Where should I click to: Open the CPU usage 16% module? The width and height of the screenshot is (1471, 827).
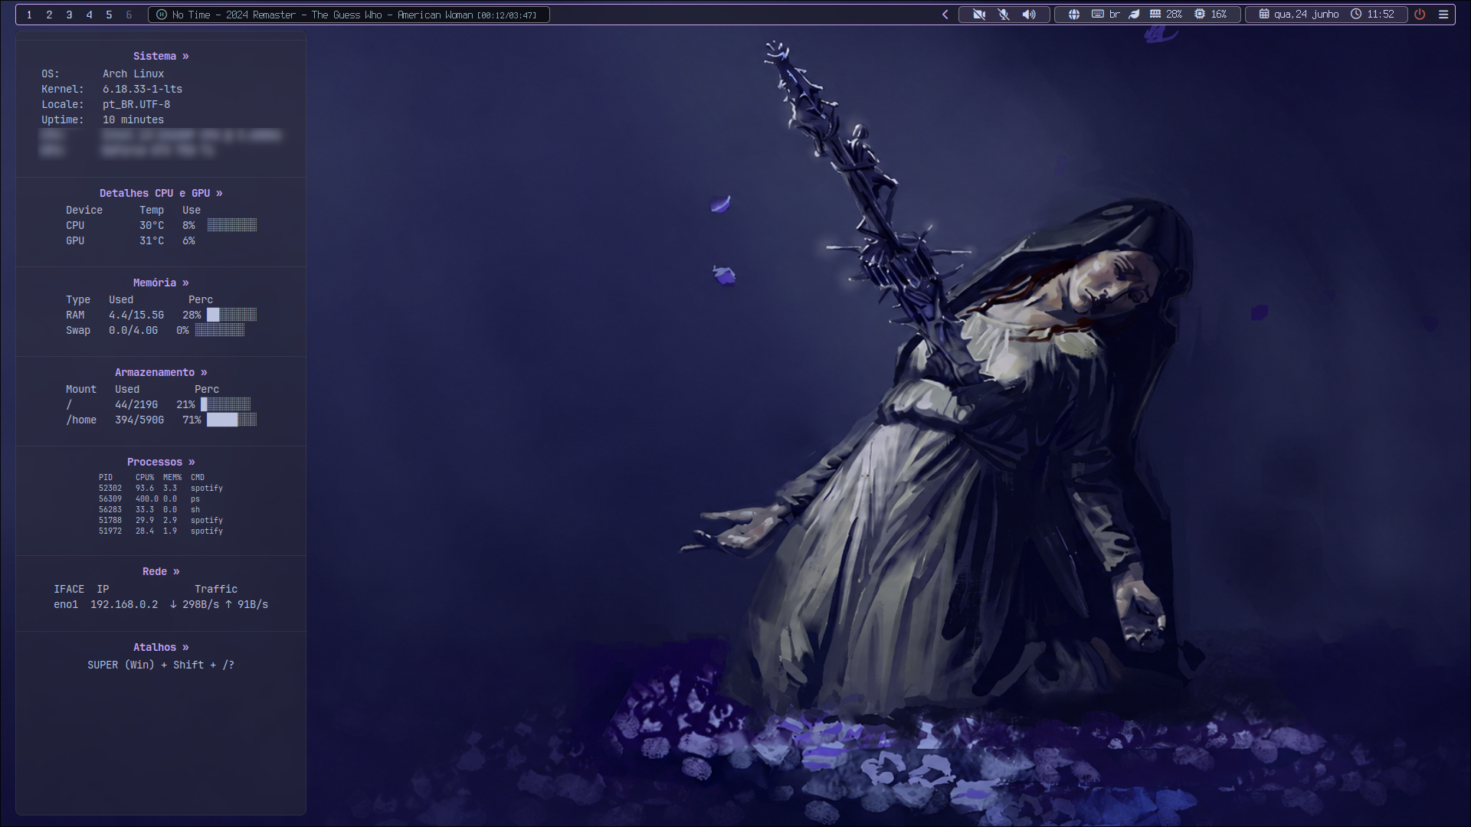[1211, 15]
